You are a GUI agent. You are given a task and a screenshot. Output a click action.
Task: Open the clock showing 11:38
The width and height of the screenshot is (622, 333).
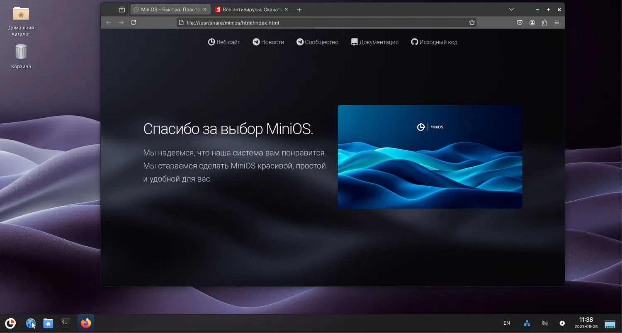coord(586,323)
